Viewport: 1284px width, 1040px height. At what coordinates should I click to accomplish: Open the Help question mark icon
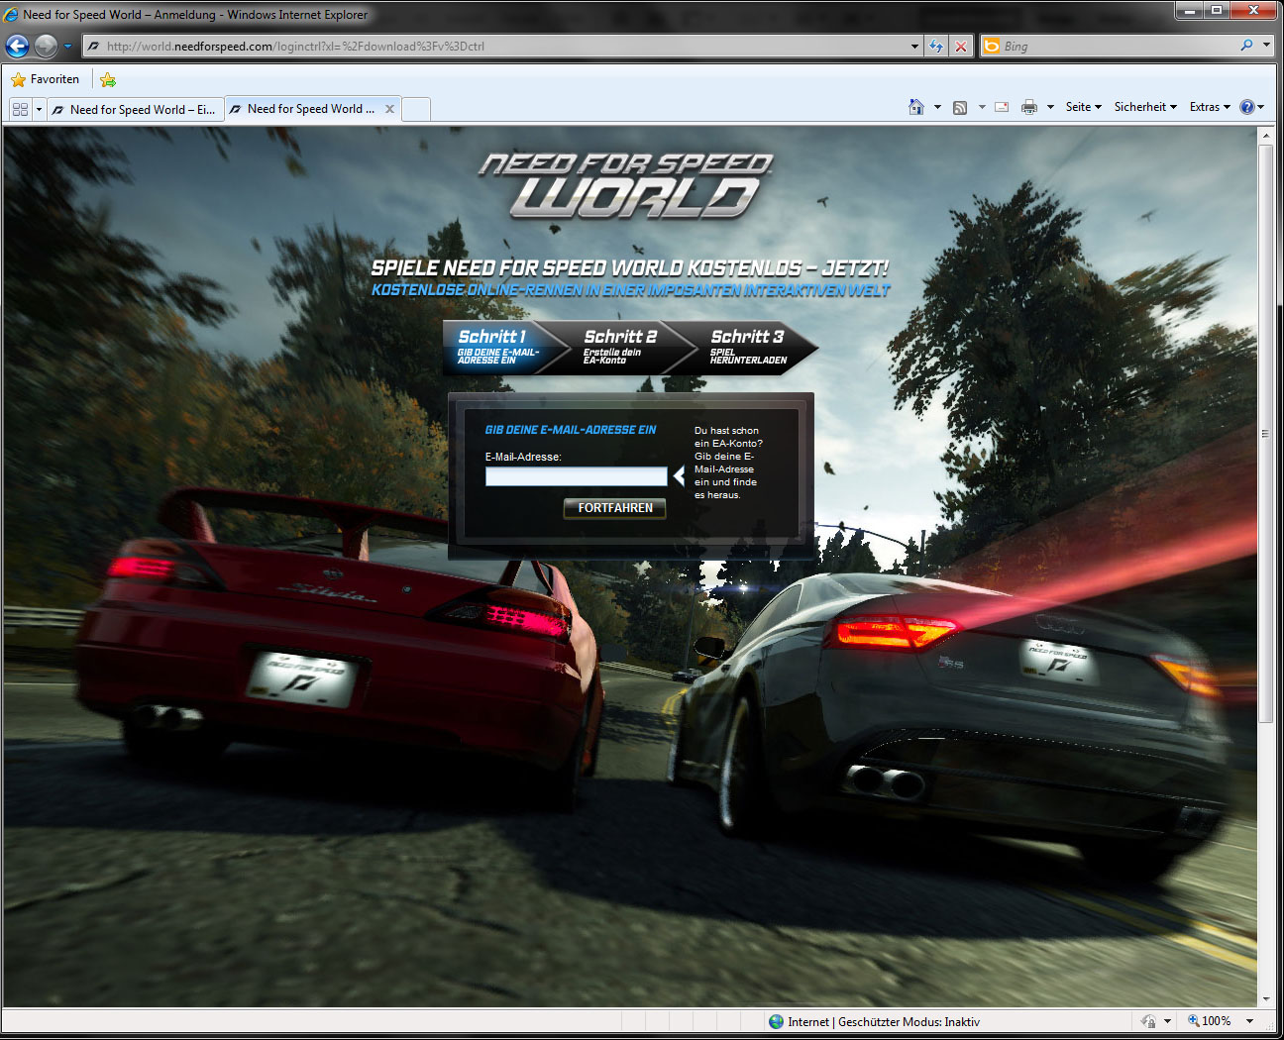pyautogui.click(x=1247, y=107)
